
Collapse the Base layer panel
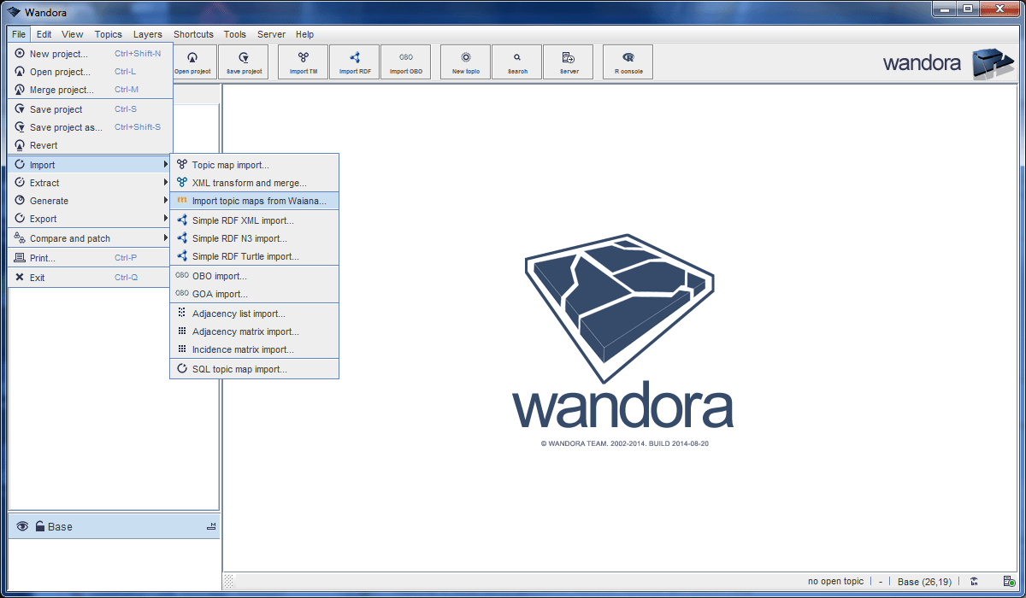point(210,526)
